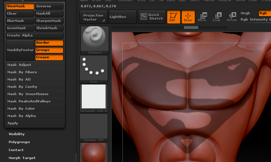Select the Scale mode icon
The width and height of the screenshot is (271, 162).
(x=217, y=17)
